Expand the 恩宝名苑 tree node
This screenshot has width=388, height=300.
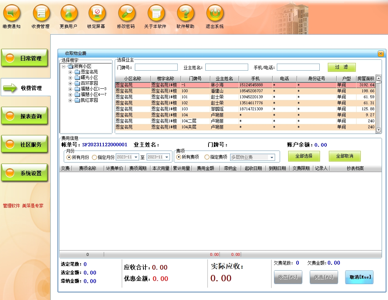[x=70, y=72]
